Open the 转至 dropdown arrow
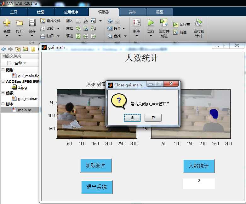Screen dimensions: 246x204 tap(124, 28)
